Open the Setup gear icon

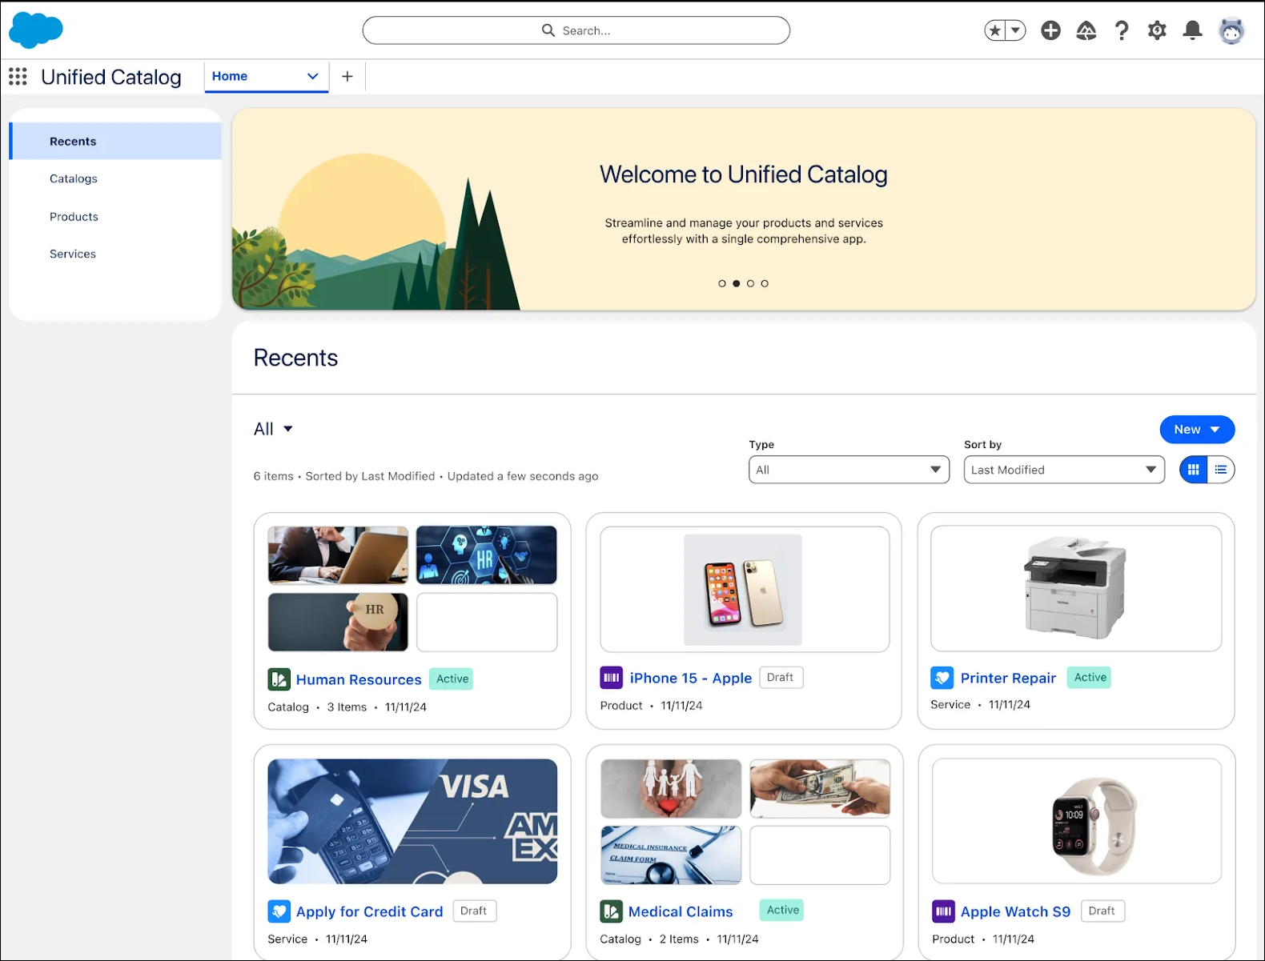tap(1157, 30)
